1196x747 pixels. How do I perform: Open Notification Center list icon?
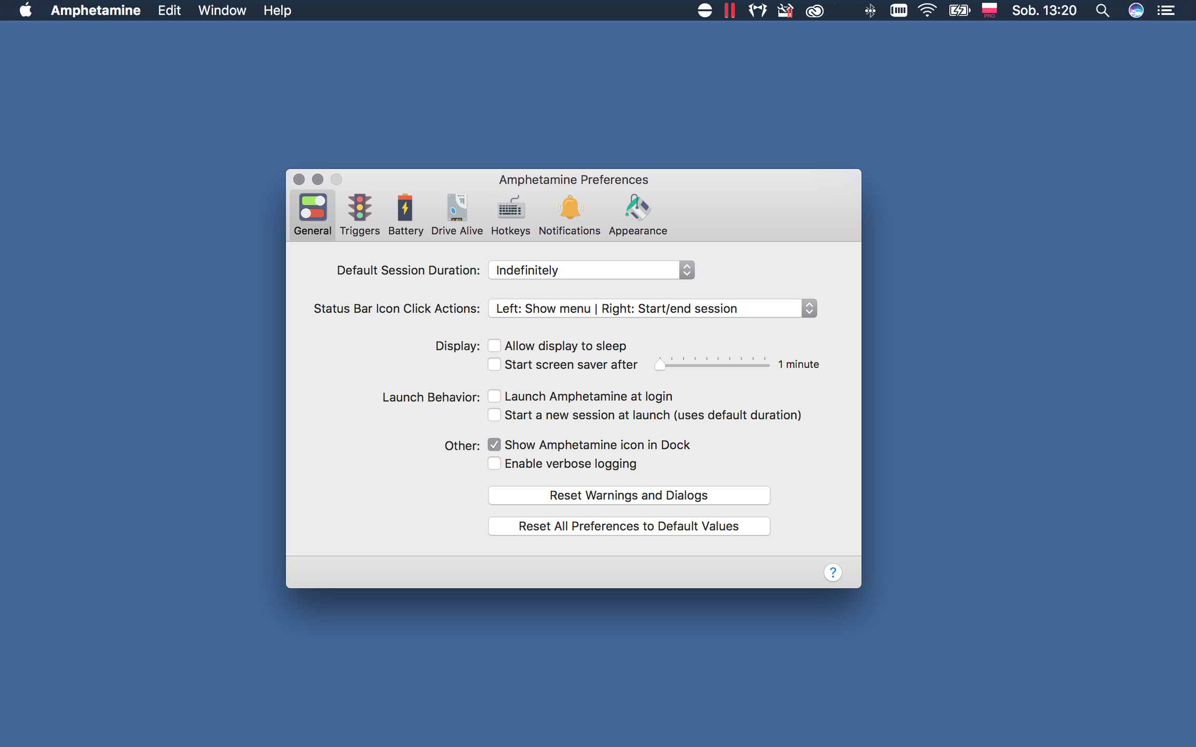point(1166,10)
